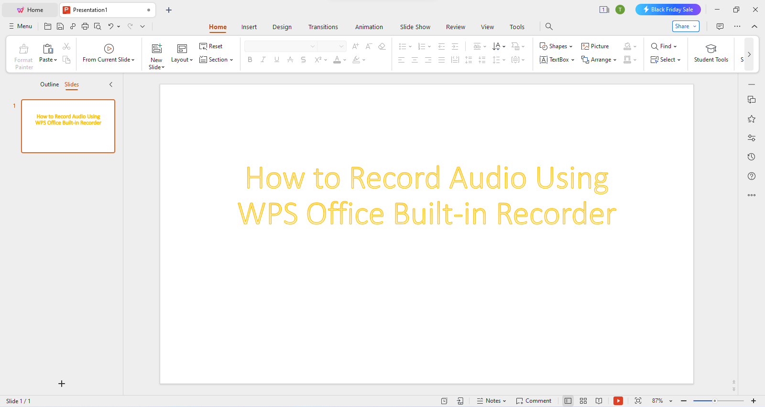Click Comment in the status bar
The height and width of the screenshot is (407, 765).
(534, 401)
